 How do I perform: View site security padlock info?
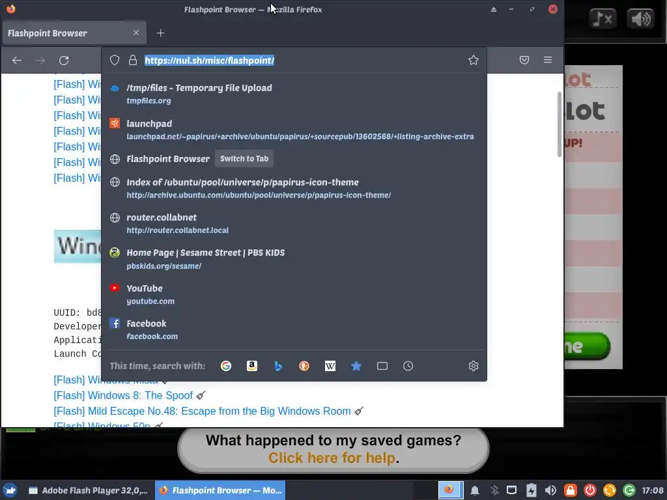(133, 60)
